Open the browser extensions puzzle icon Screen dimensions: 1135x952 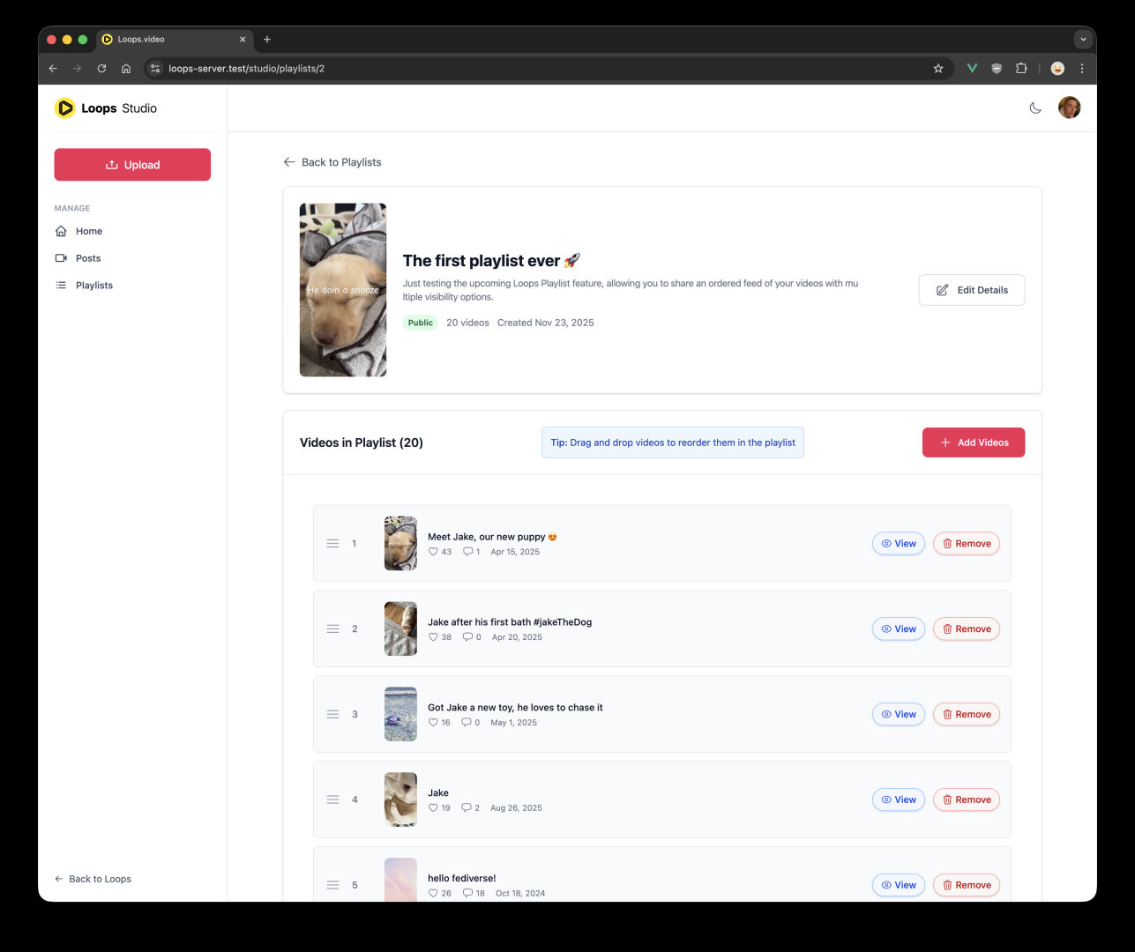click(x=1021, y=69)
